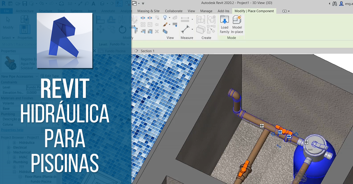Viewport: 353px width, 184px height.
Task: Click the large Properties palette icon
Action: [x=25, y=29]
